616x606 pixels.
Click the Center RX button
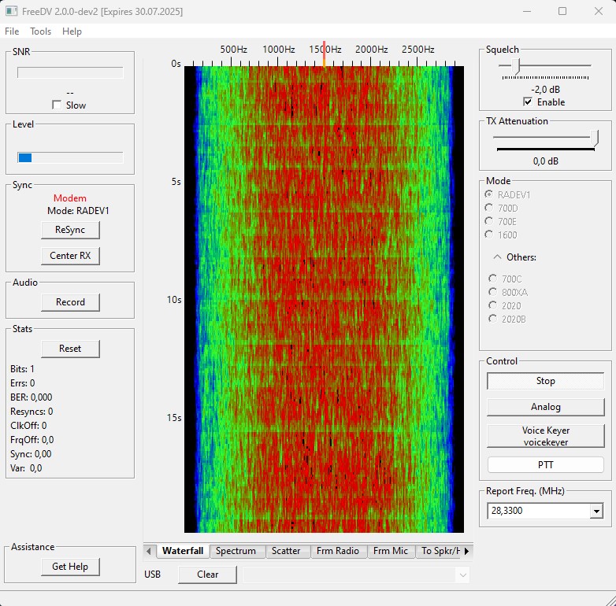pyautogui.click(x=70, y=256)
